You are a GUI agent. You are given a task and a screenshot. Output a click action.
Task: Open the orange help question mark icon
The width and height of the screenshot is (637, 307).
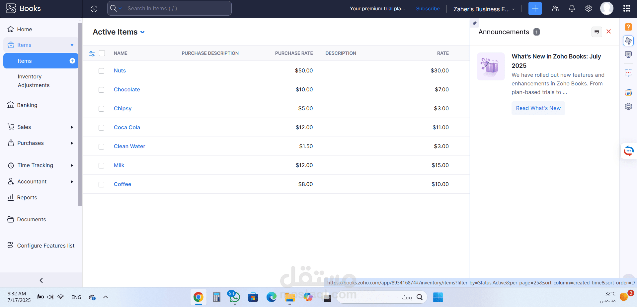(628, 27)
